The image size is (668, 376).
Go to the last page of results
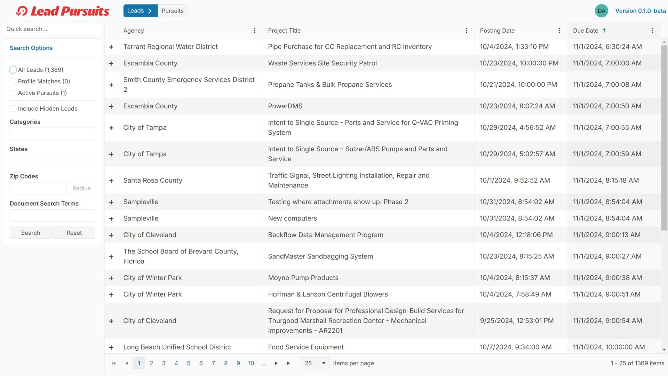pos(288,363)
